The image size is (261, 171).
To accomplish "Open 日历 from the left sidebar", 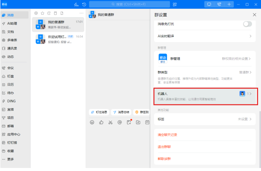I will click(11, 85).
